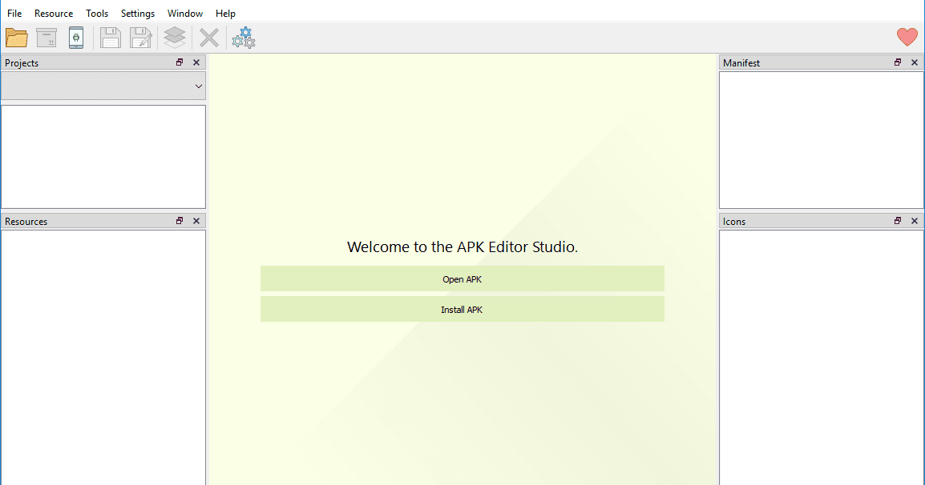Float the Manifest panel using its dock icon
This screenshot has height=485, width=925.
click(897, 62)
